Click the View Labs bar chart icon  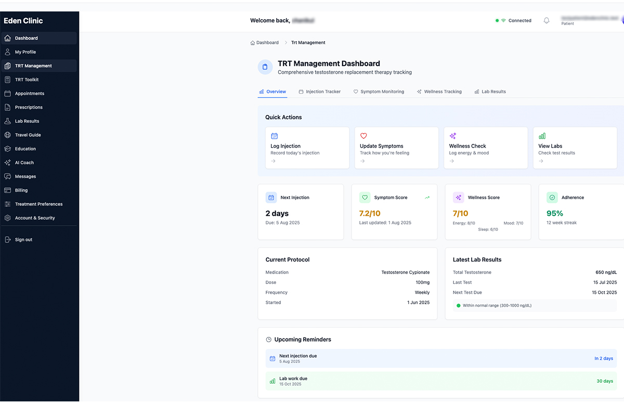(542, 136)
